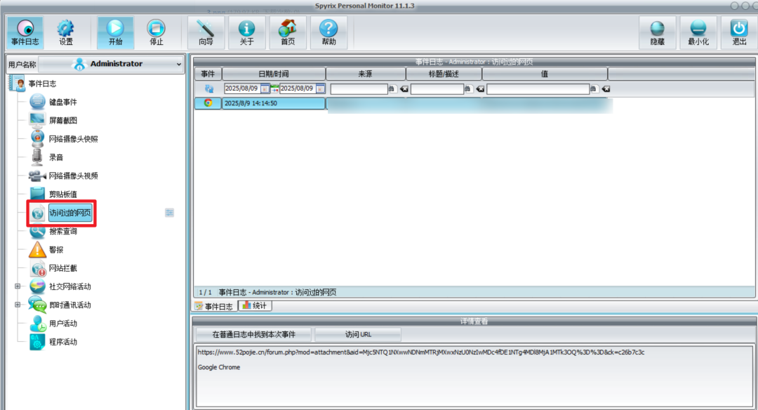The image size is (758, 410).
Task: Click the 1 / 1 record counter
Action: pos(205,293)
